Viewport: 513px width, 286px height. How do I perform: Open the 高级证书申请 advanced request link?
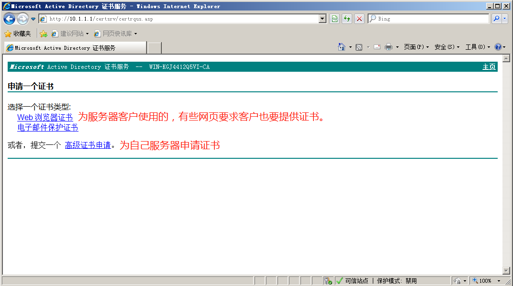88,145
